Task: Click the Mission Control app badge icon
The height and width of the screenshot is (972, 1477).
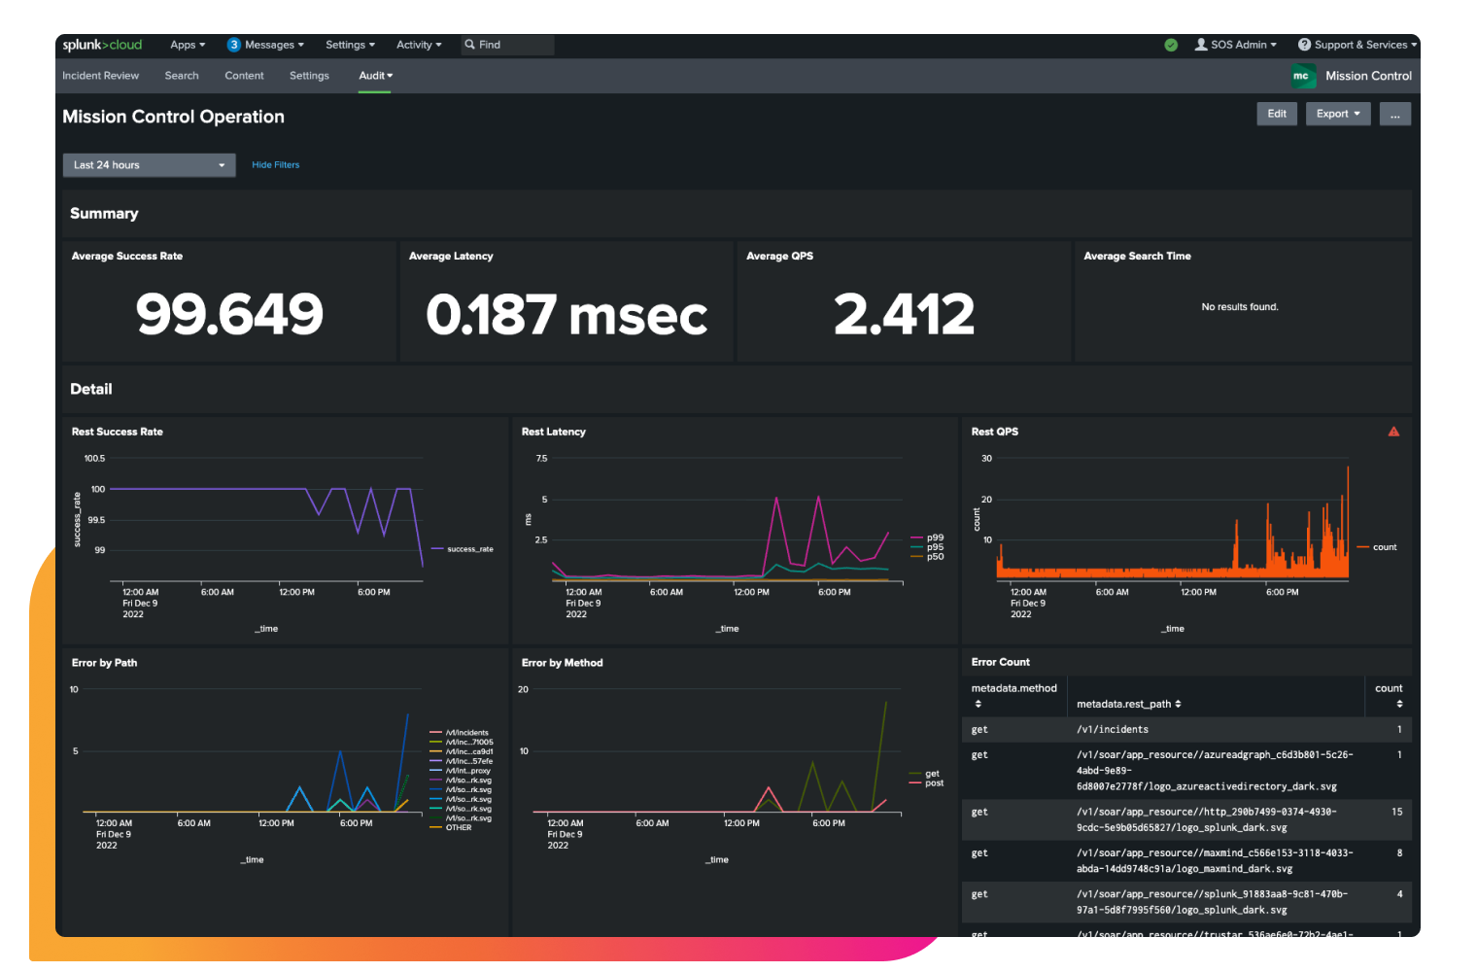Action: pos(1302,76)
